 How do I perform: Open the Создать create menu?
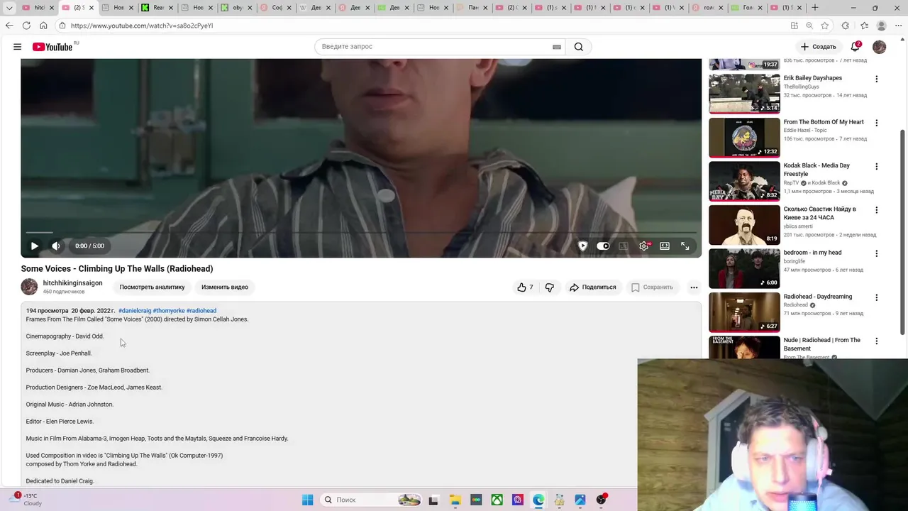click(819, 47)
